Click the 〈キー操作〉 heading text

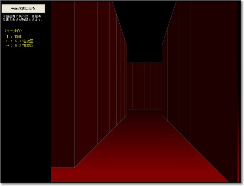coord(13,30)
